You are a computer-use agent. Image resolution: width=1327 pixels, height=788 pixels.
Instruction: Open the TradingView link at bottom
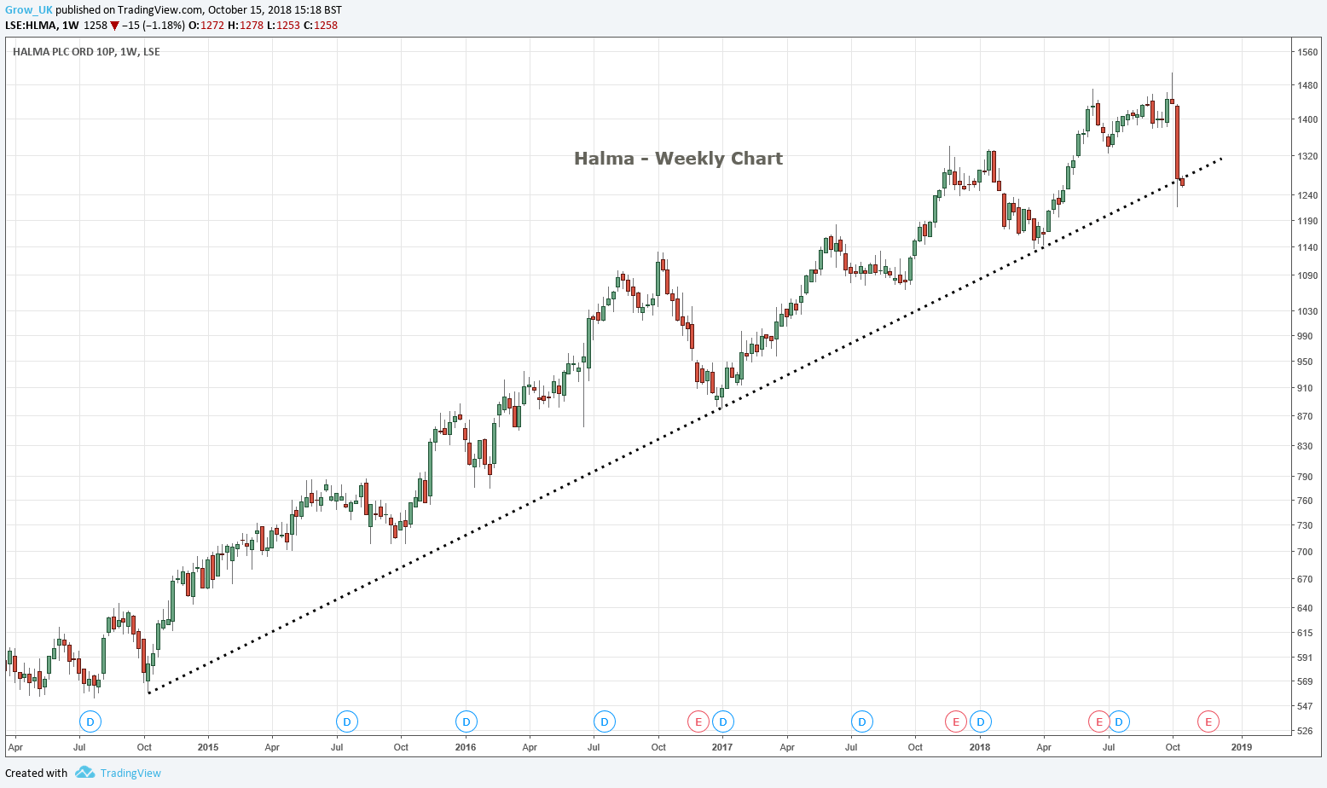[130, 773]
